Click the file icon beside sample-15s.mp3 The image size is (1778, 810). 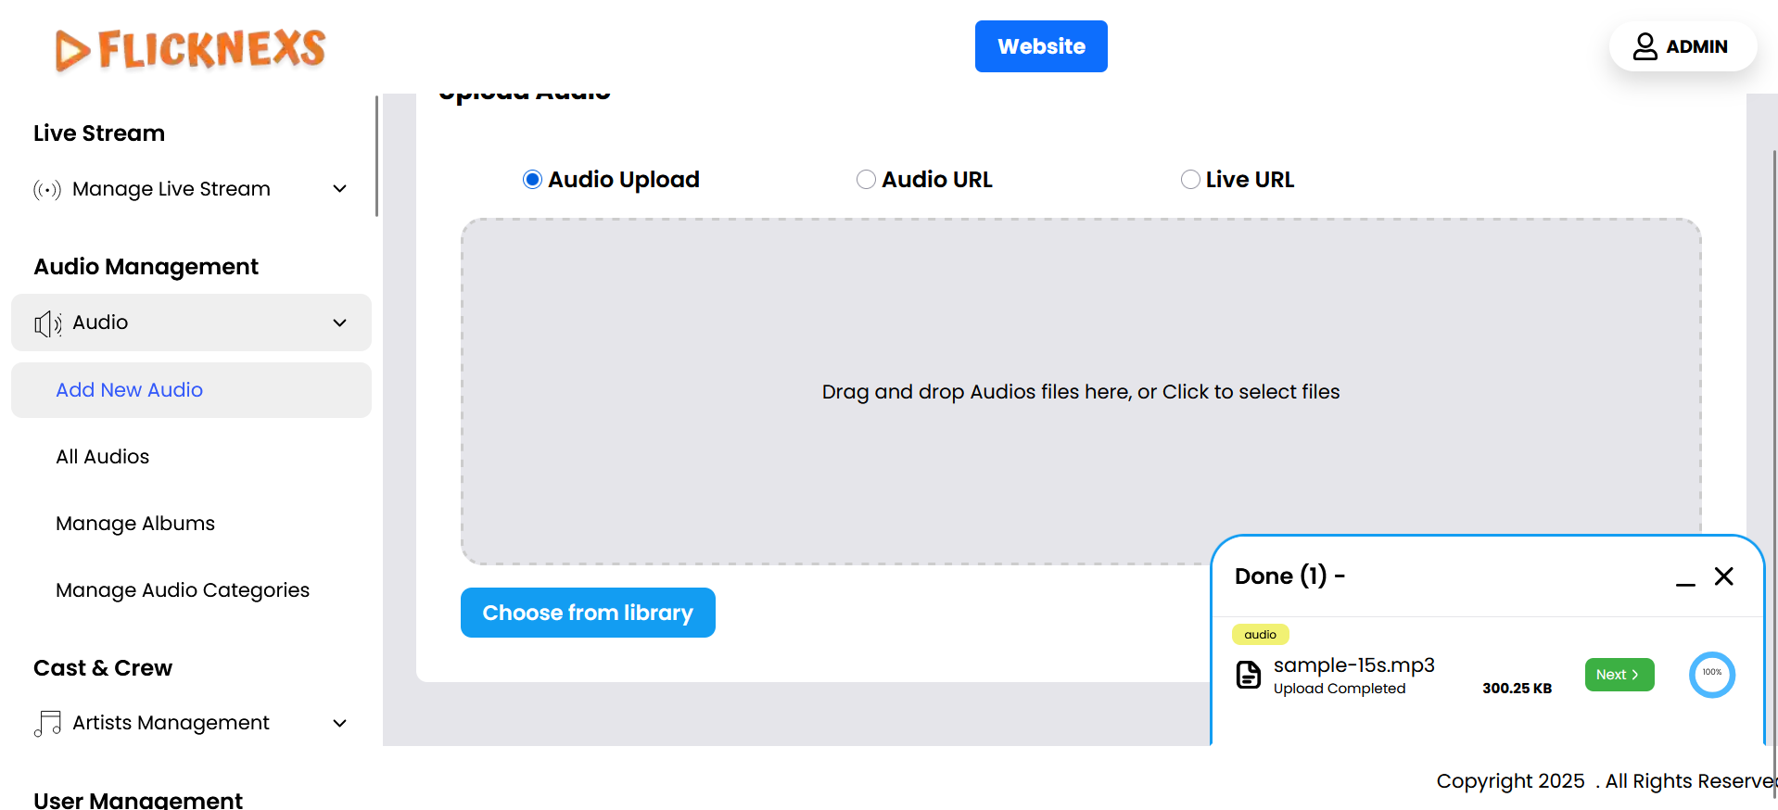(x=1249, y=675)
